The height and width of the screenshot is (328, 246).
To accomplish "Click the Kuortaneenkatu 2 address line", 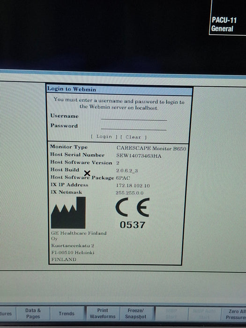I will [x=73, y=246].
